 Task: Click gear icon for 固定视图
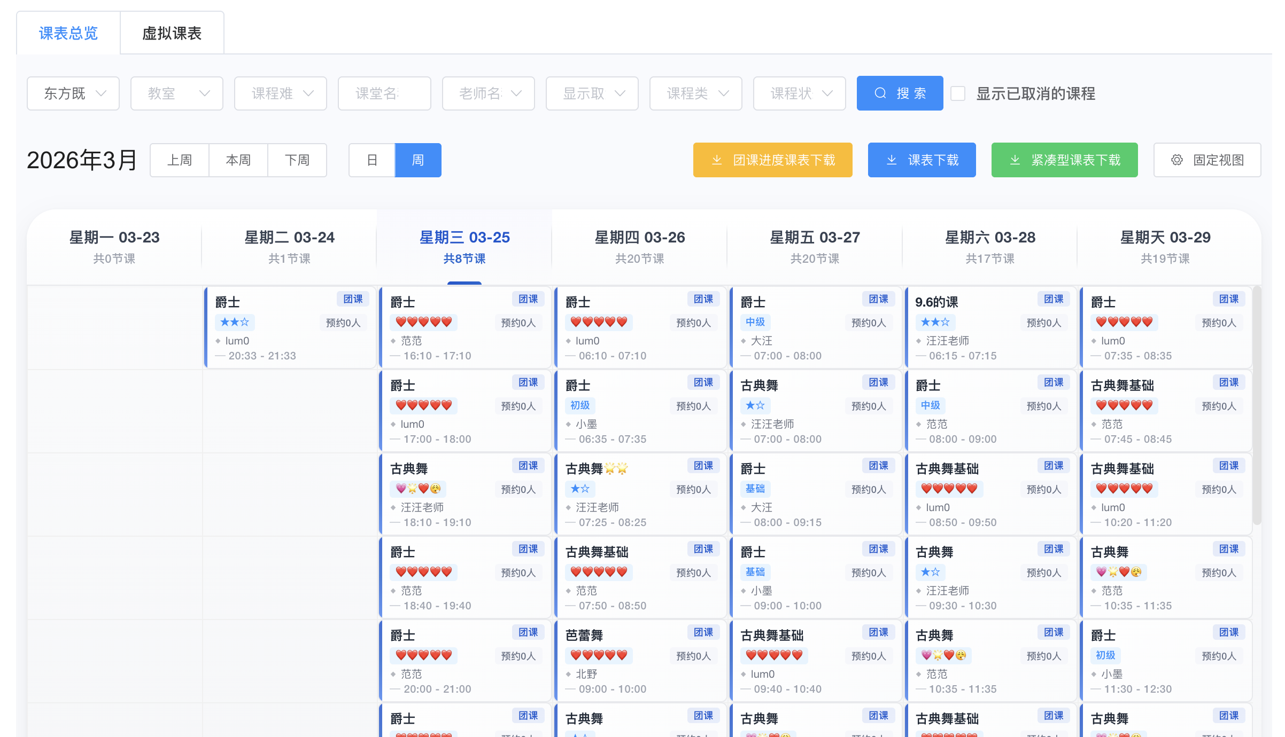pyautogui.click(x=1176, y=160)
